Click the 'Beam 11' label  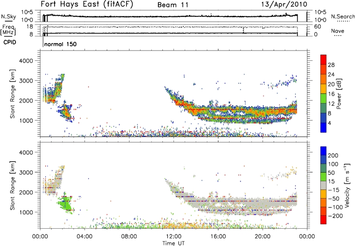point(173,5)
